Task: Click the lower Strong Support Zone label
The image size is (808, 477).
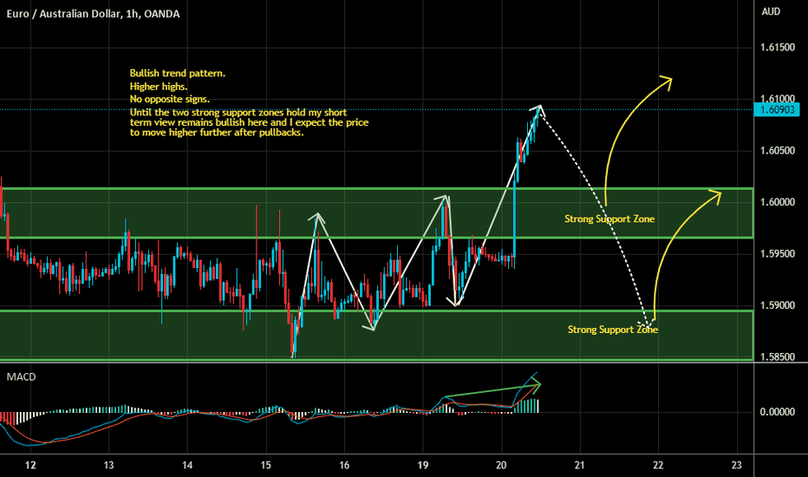Action: (613, 329)
